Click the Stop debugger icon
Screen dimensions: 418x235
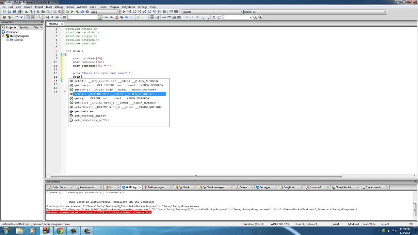click(164, 12)
